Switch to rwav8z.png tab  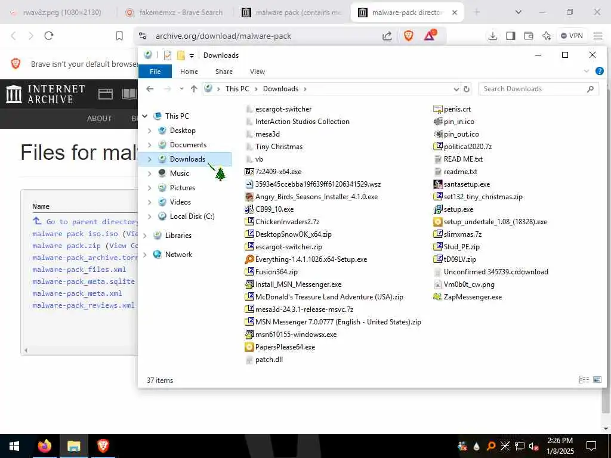57,13
